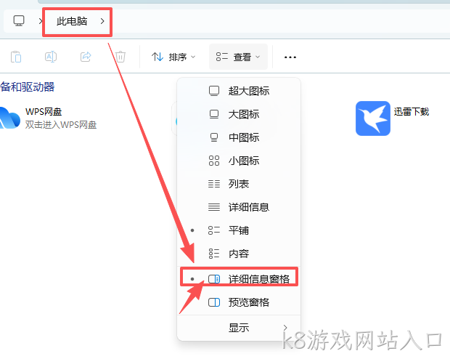This screenshot has height=359, width=450.
Task: Open the 迅雷下载 blue bird icon
Action: pos(373,118)
